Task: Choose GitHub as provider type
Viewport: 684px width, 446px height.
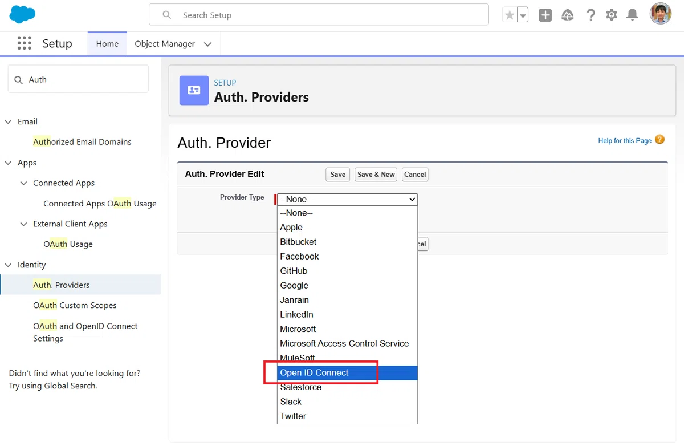Action: point(348,271)
